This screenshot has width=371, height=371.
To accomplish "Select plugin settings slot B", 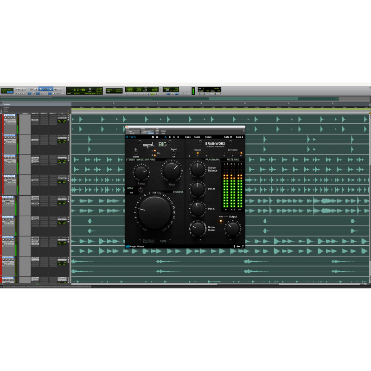I will point(170,137).
